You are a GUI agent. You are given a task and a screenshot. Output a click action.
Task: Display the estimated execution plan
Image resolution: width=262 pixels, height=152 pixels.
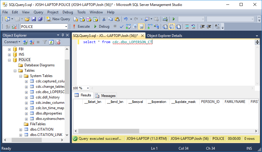pos(128,26)
